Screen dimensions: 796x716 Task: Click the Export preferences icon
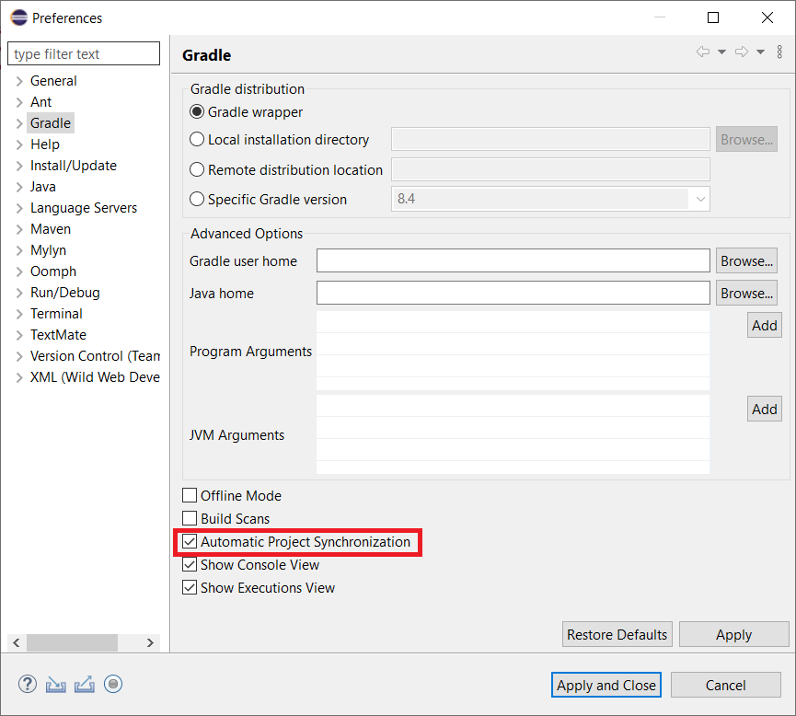coord(85,684)
